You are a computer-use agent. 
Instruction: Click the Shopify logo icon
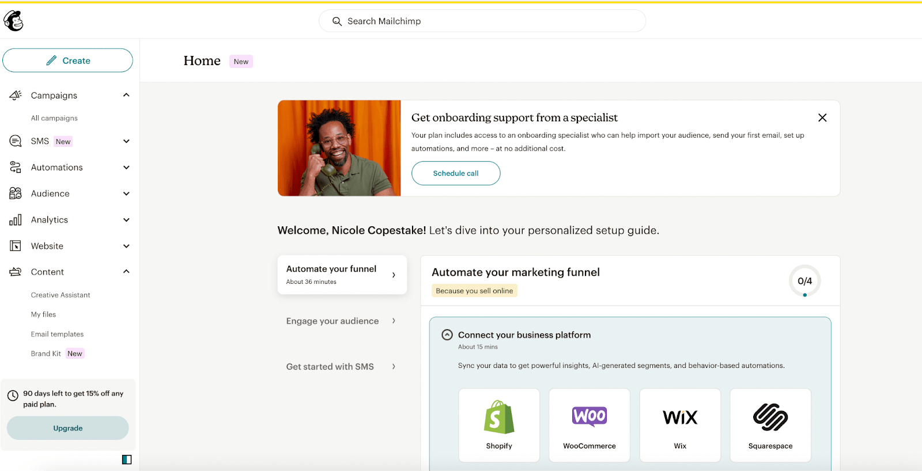499,417
